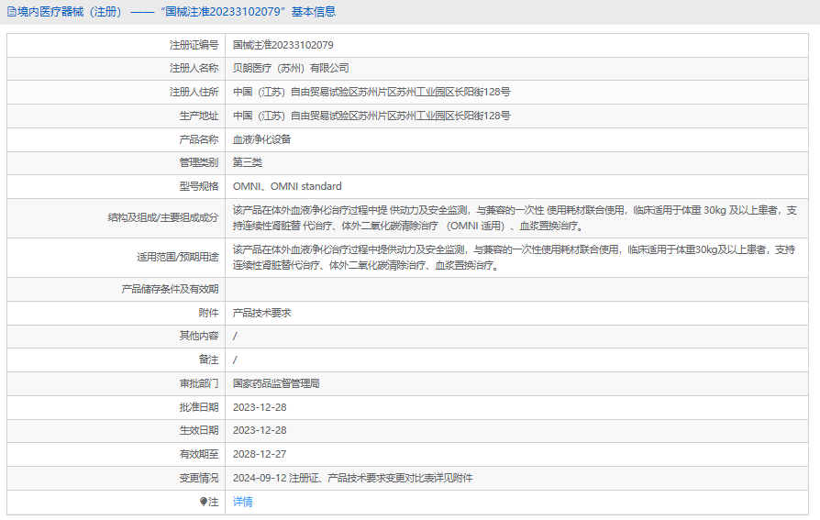The height and width of the screenshot is (520, 820).
Task: Click the slash value in 其他内容 row
Action: tap(235, 336)
